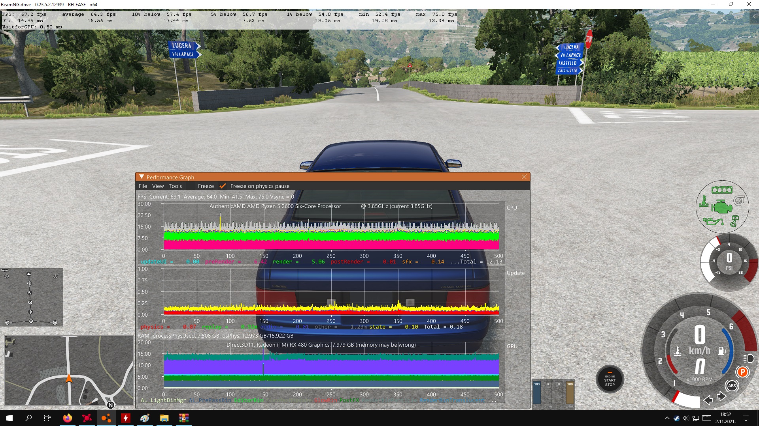Click the tacho water temperature icon
This screenshot has height=426, width=759.
pos(678,351)
